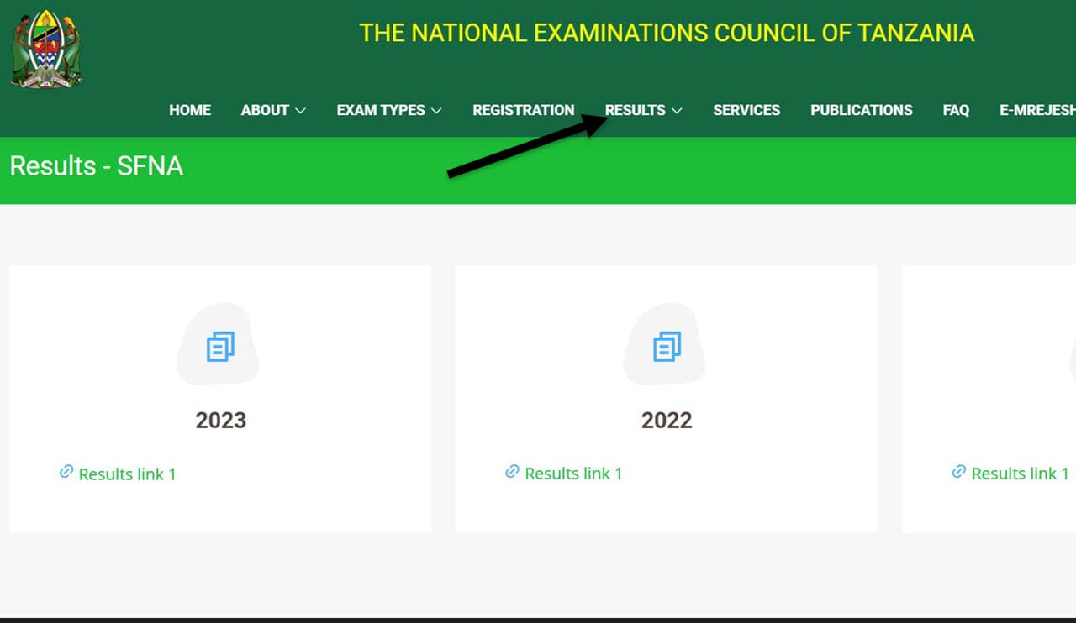Click the 2023 year heading

click(x=220, y=420)
